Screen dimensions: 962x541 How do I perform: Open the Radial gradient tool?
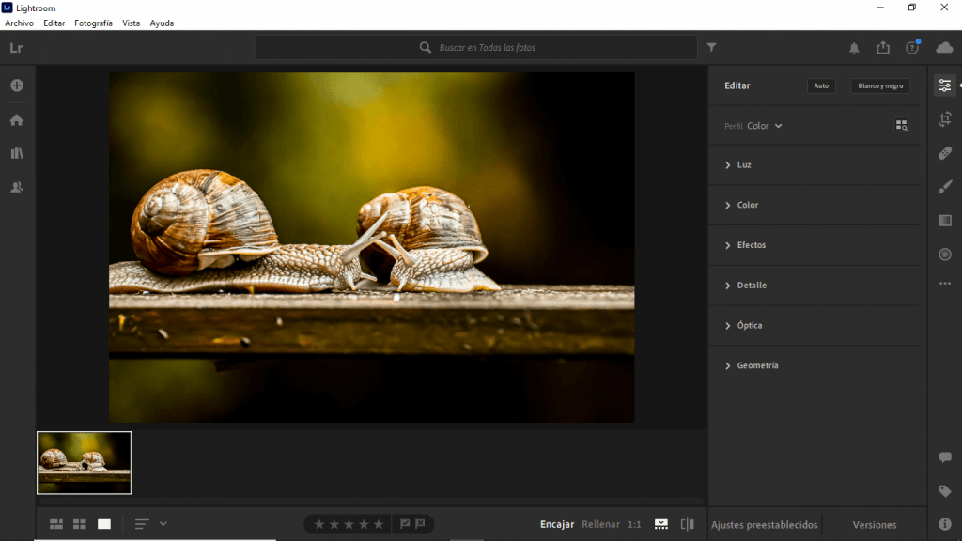click(944, 254)
